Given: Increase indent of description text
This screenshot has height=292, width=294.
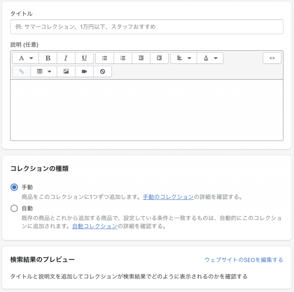Looking at the screenshot, I should 159,58.
